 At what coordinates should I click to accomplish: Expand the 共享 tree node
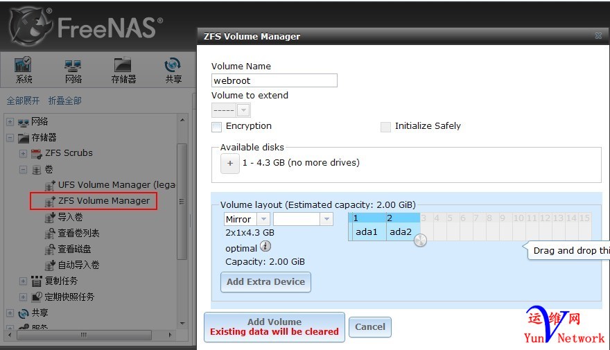pyautogui.click(x=10, y=313)
